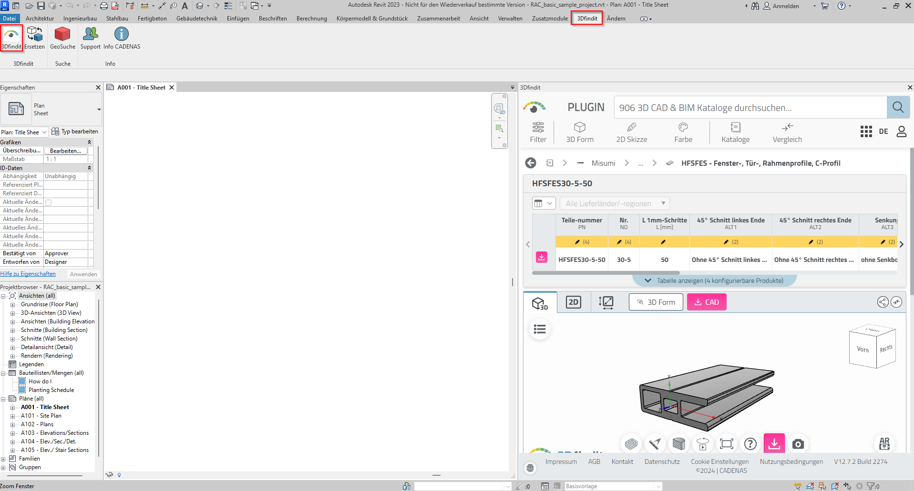Click the catalog search input field
The image size is (914, 491).
tap(750, 107)
